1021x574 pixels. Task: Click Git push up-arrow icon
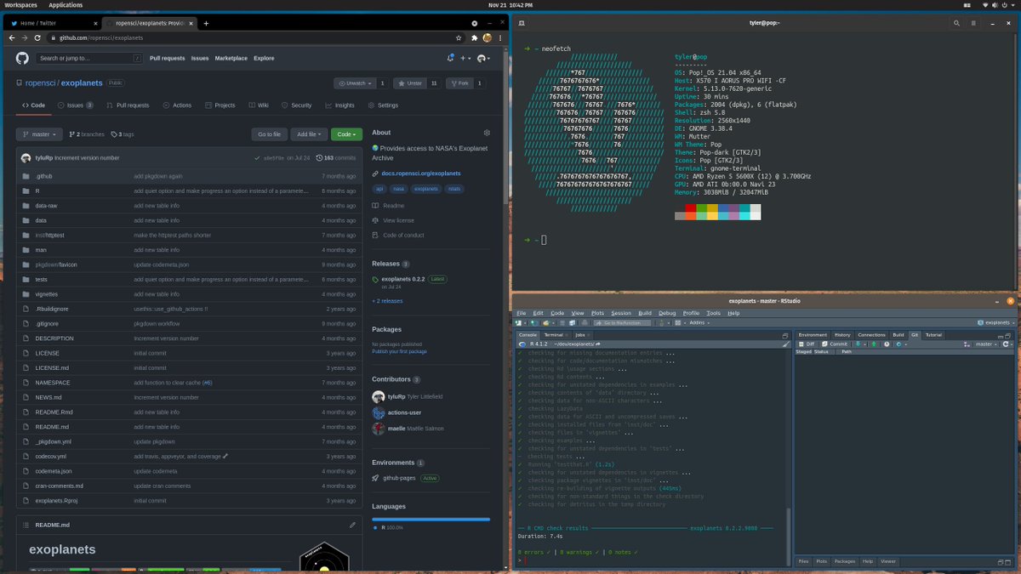pos(875,344)
